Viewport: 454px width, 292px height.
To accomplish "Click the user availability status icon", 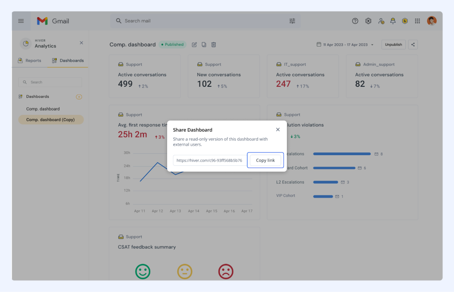I will pyautogui.click(x=381, y=21).
